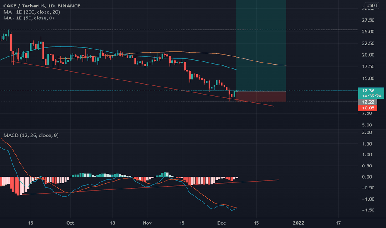
Task: Select the MA 1D (50, close, 0) legend
Action: tap(29, 18)
